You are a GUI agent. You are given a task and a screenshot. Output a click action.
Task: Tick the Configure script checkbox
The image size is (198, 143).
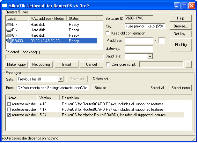pos(108,64)
